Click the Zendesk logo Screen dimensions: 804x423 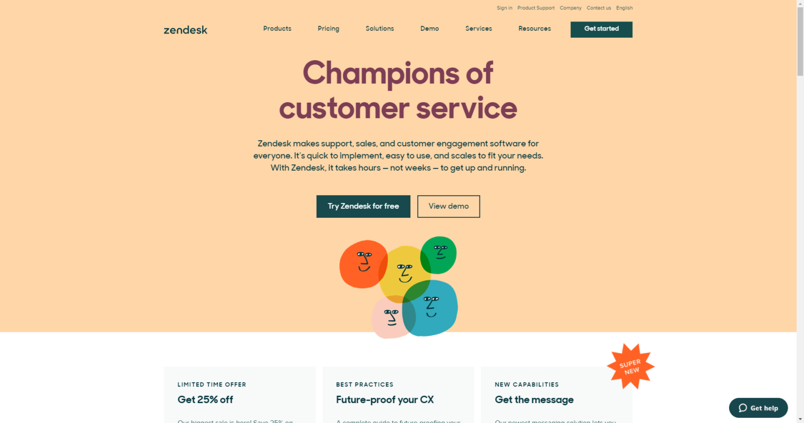click(x=185, y=30)
